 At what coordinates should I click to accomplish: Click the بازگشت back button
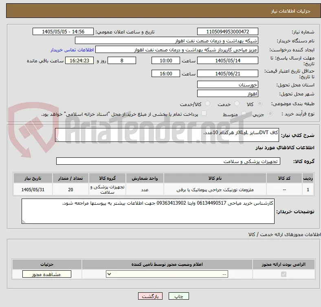[150, 296]
